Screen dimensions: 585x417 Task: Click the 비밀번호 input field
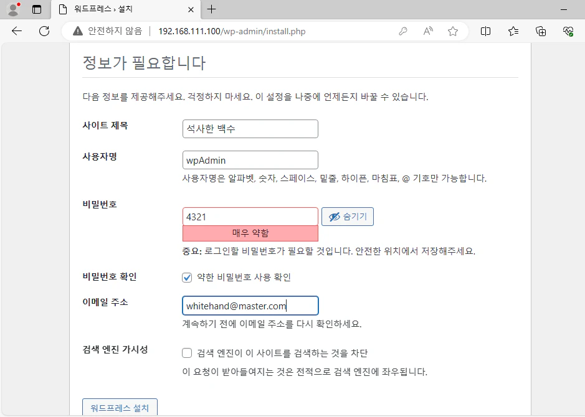[x=250, y=217]
